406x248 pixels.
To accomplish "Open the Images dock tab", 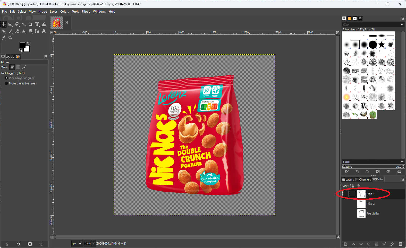I will (18, 57).
